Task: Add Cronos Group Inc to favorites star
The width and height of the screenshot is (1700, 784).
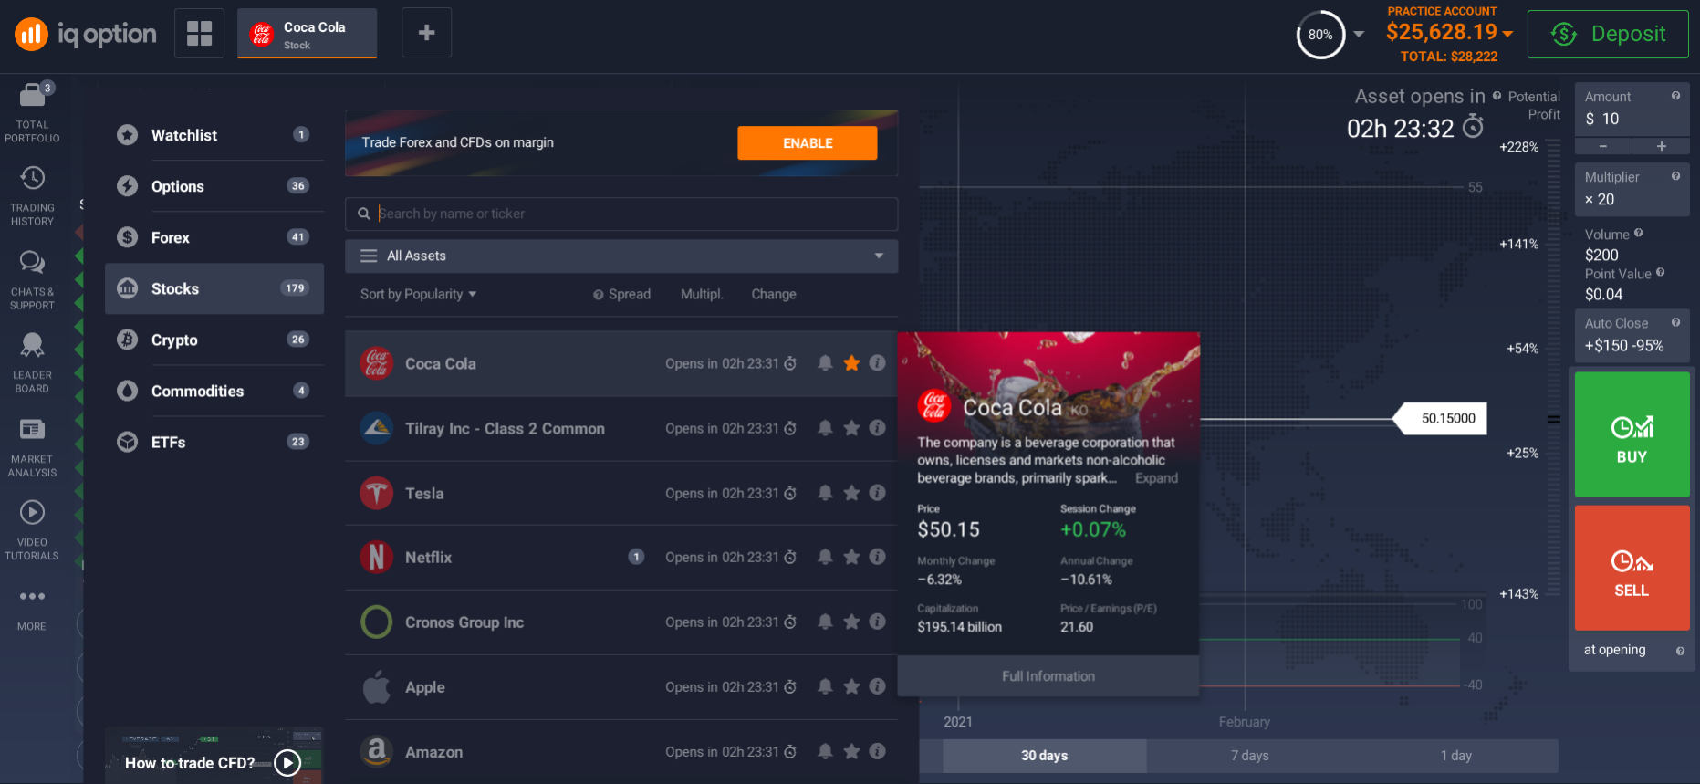Action: click(x=851, y=622)
